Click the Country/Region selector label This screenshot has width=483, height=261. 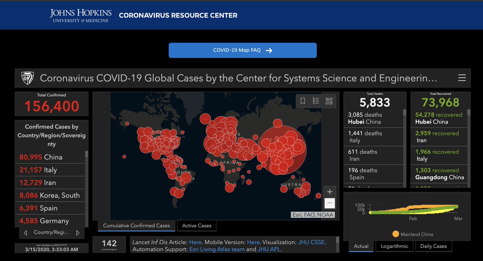[x=52, y=232]
